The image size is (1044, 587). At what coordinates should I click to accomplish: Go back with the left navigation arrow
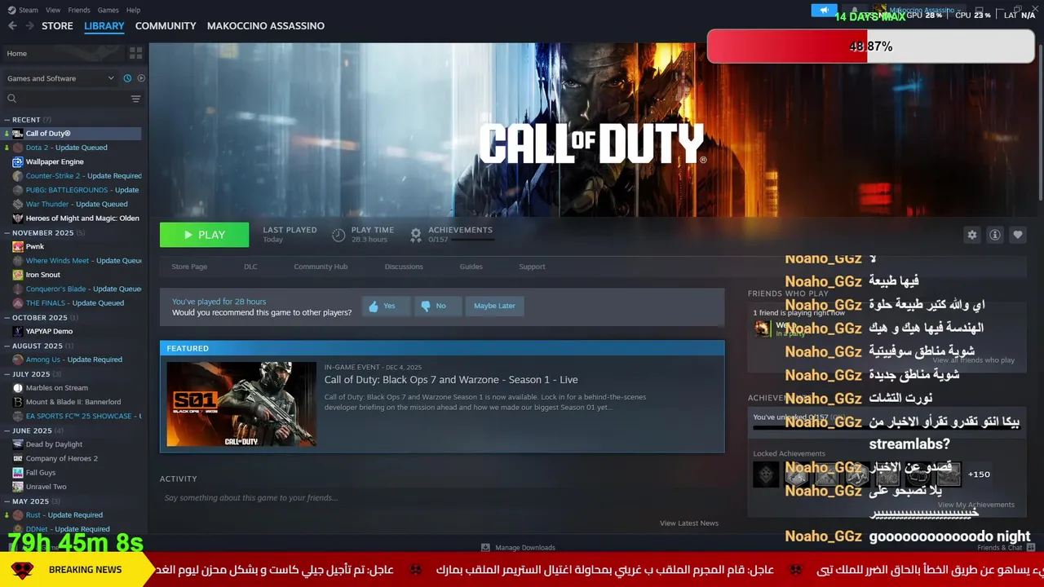point(12,26)
